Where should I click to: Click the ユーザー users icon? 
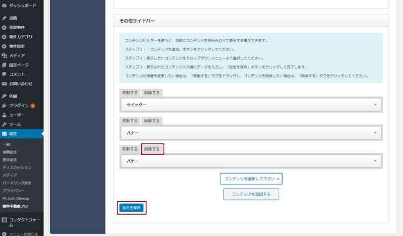4,115
